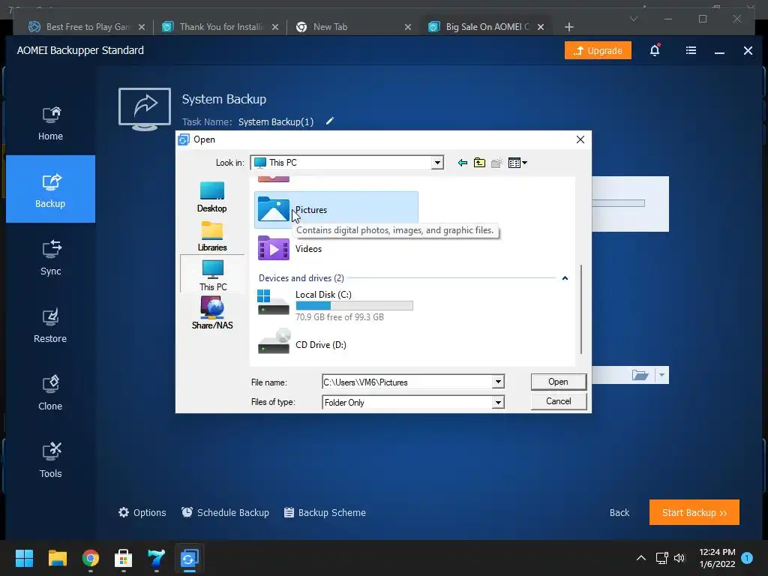This screenshot has width=768, height=576.
Task: Click the System Backup(1) task name
Action: [276, 121]
